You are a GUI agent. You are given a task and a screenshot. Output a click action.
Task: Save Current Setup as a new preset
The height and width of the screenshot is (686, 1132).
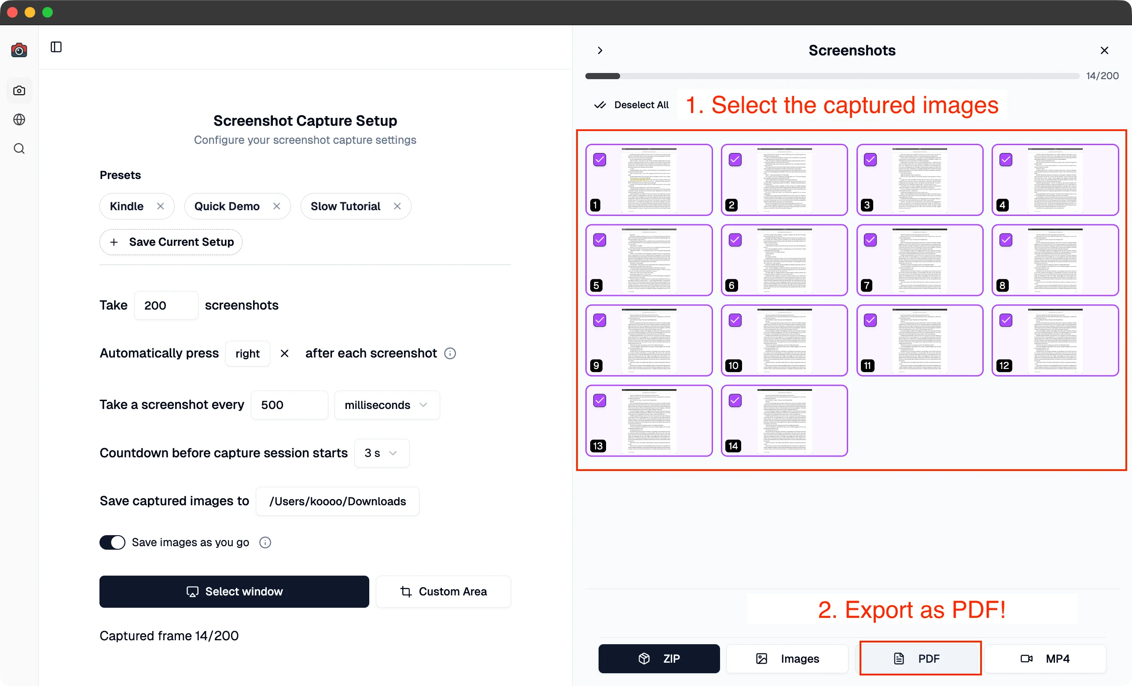tap(170, 242)
